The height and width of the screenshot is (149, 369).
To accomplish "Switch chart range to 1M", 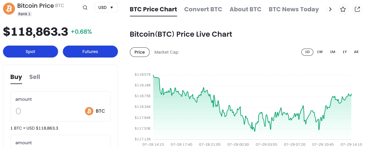I will click(332, 52).
